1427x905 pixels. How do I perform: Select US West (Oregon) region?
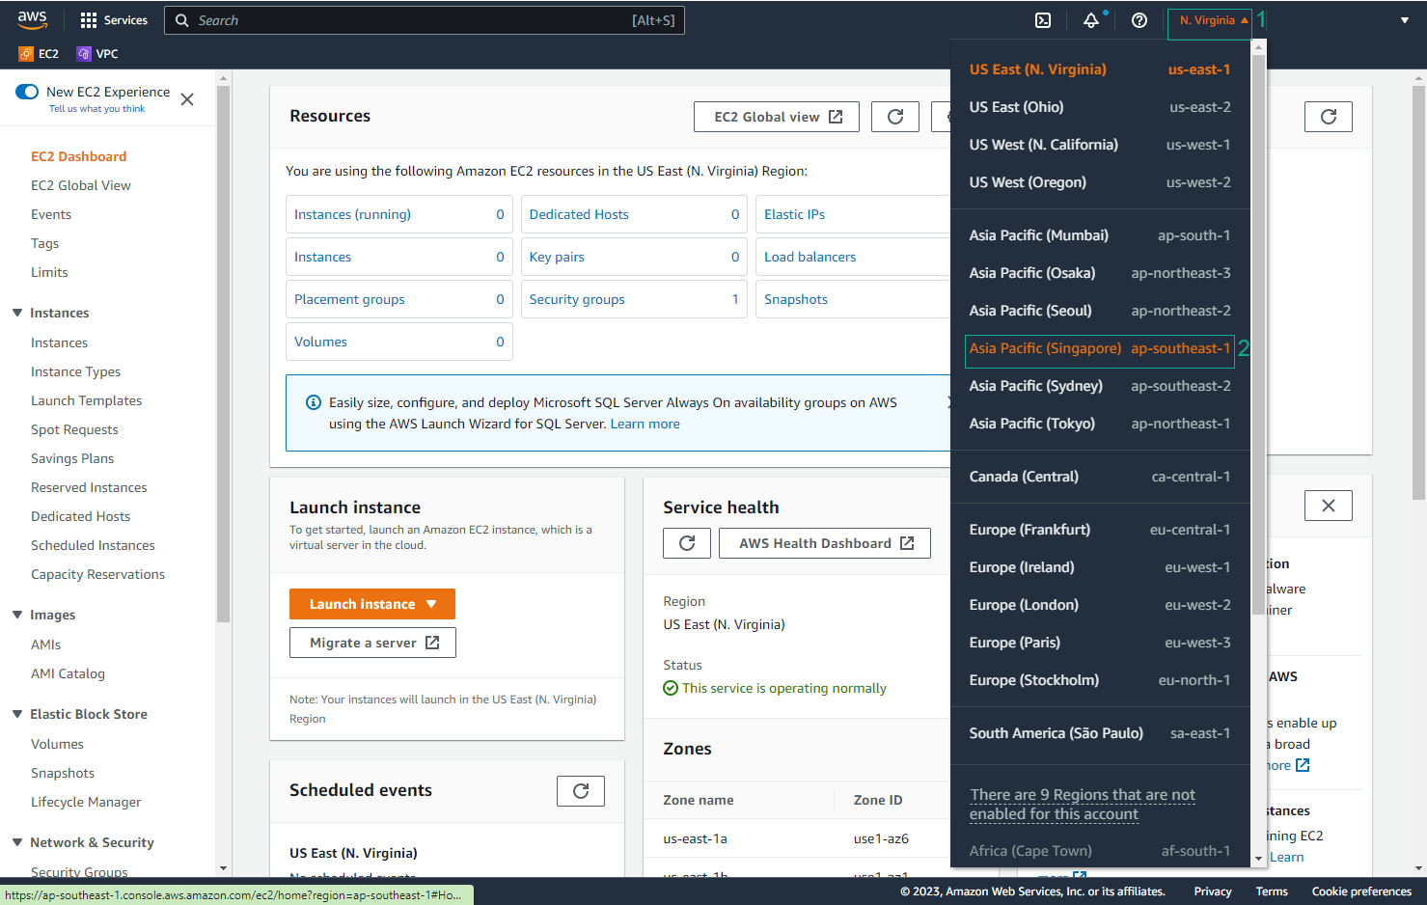tap(1100, 182)
